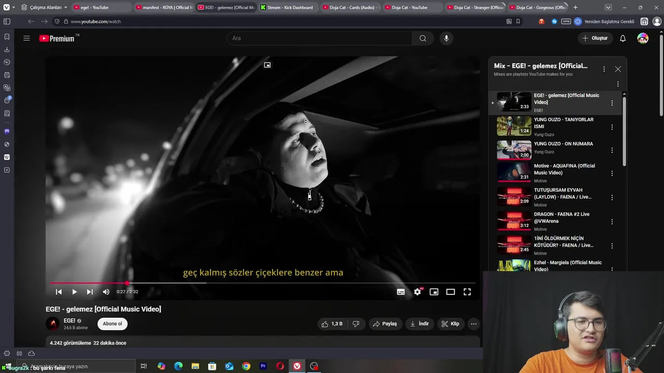Viewport: 664px width, 373px height.
Task: Pop out video with the overlay icon
Action: click(267, 65)
